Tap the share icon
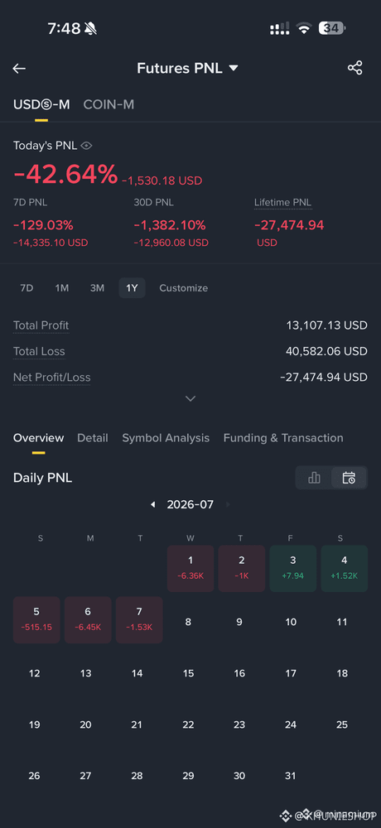Screen dimensions: 381x828 point(354,68)
